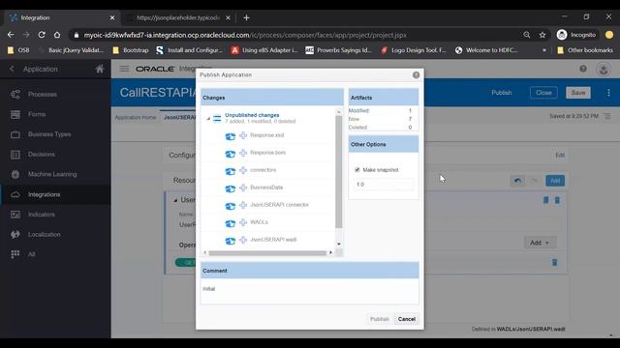Click Publish in the blue header
Screen dimensions: 620x348
502,93
